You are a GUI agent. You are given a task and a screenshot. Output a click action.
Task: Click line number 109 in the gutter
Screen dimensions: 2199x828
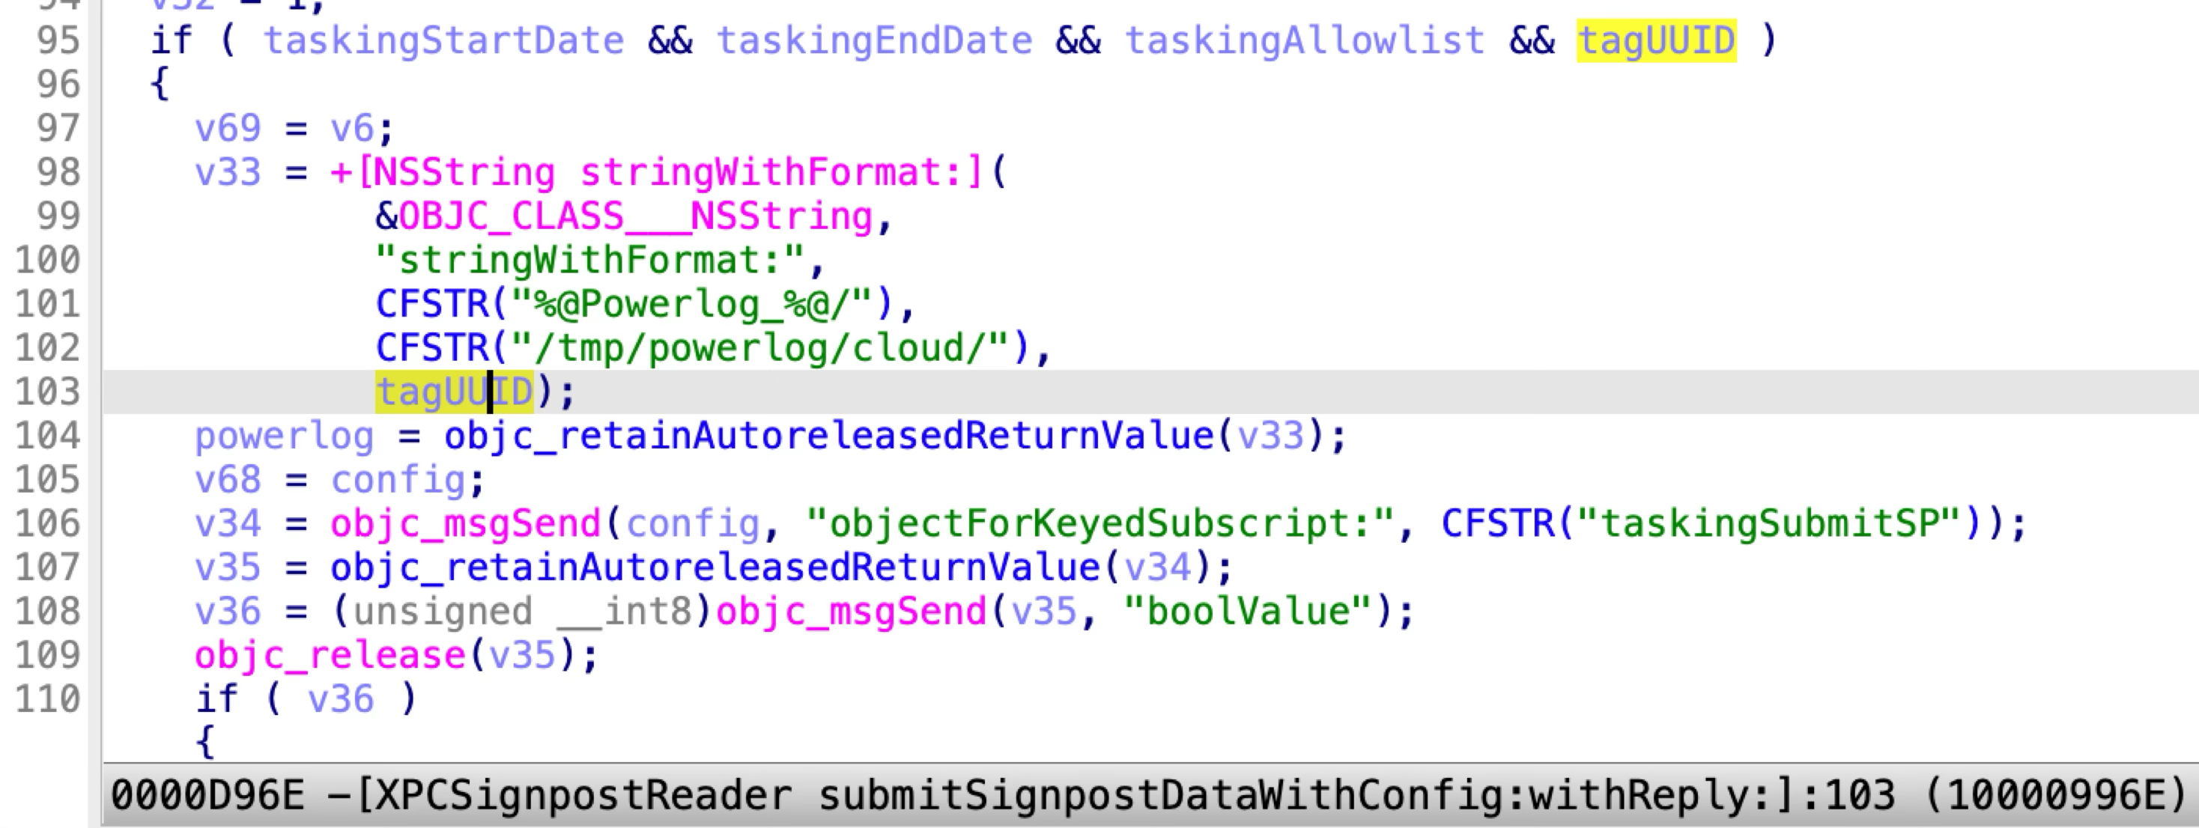(x=48, y=656)
